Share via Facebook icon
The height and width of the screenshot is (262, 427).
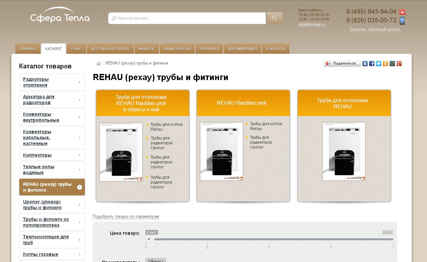pos(372,64)
